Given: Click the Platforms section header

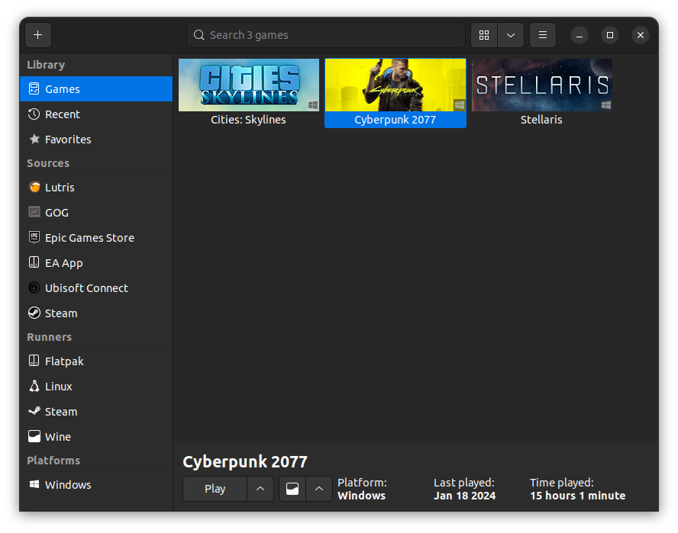Looking at the screenshot, I should pos(53,461).
